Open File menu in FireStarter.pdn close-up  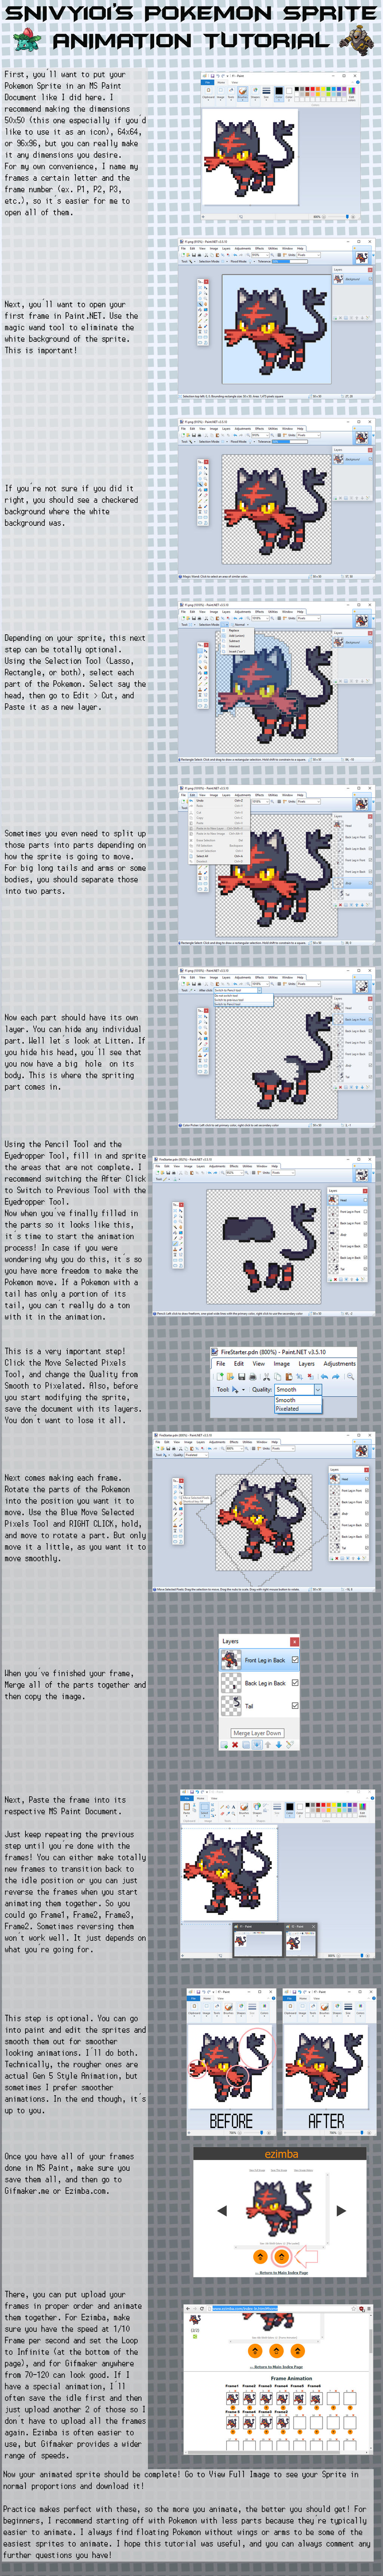(x=221, y=1364)
